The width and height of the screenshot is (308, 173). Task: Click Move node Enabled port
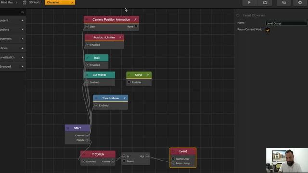coord(129,82)
